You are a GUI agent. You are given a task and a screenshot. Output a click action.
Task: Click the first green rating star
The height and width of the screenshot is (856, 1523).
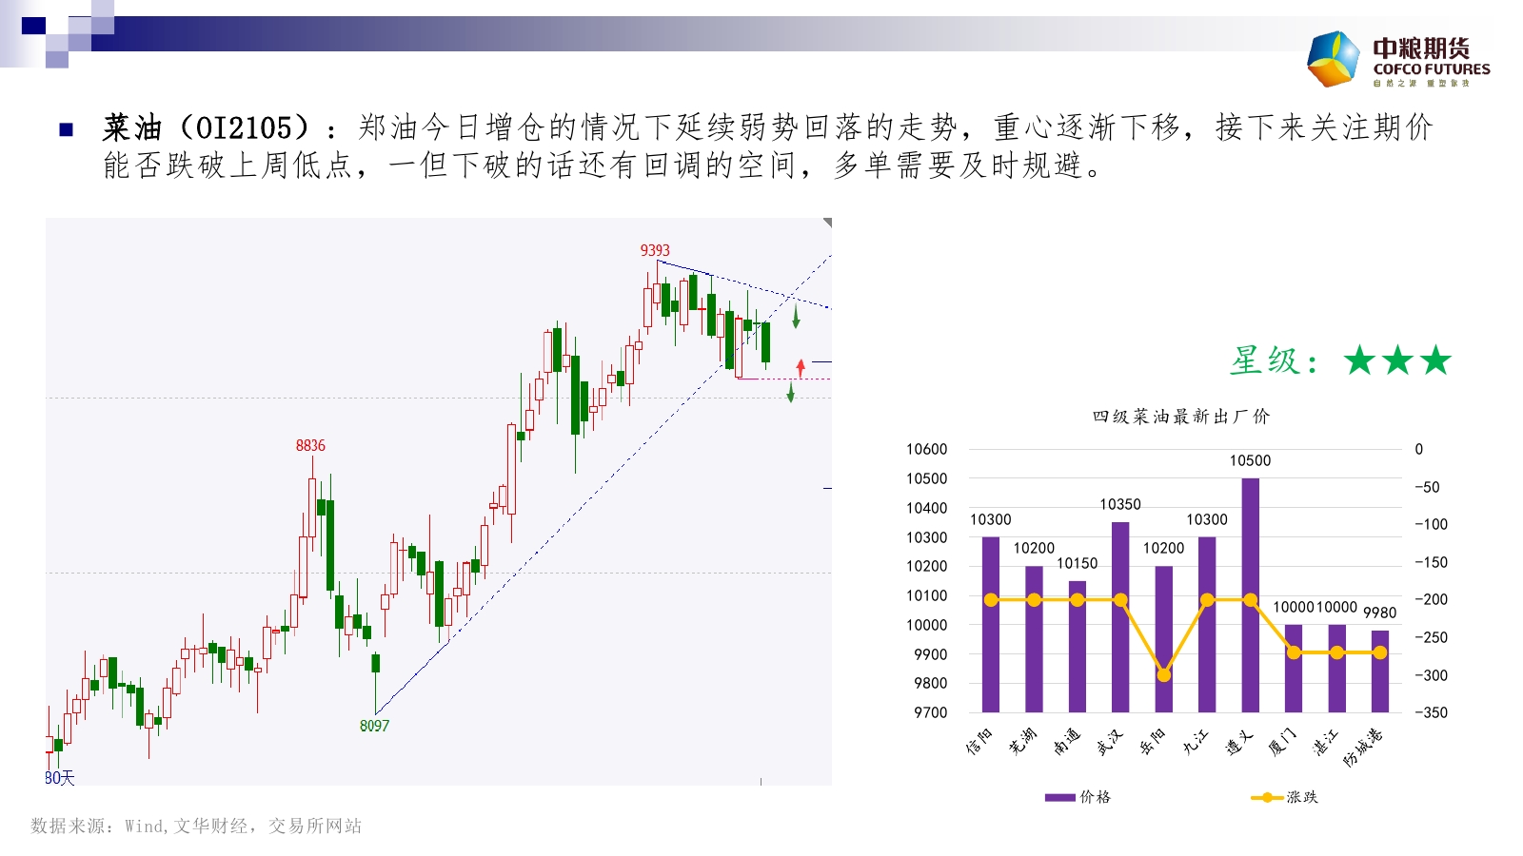click(1359, 360)
